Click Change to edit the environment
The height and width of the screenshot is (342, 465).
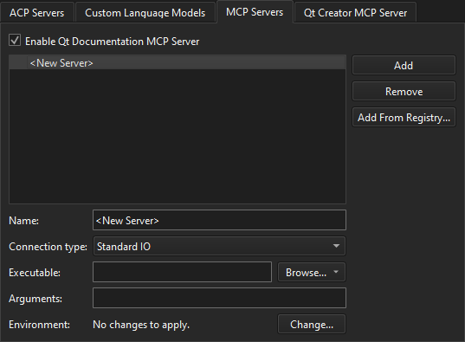point(312,324)
